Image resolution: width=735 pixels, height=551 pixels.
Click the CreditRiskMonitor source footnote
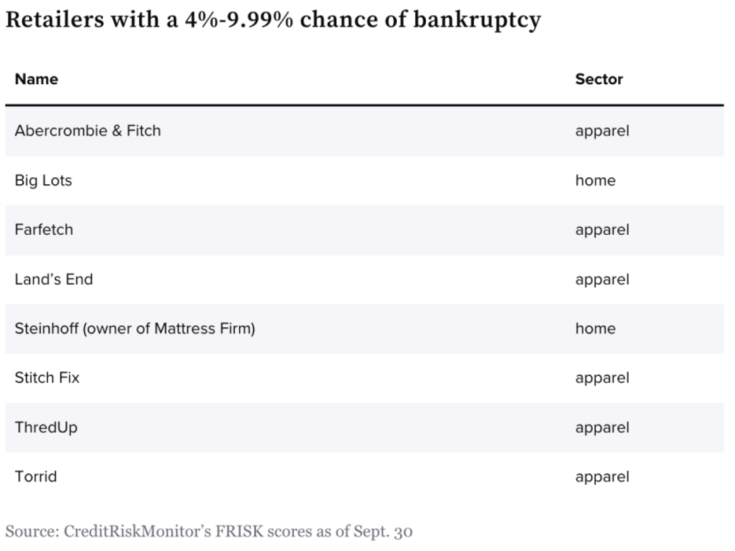pyautogui.click(x=209, y=531)
